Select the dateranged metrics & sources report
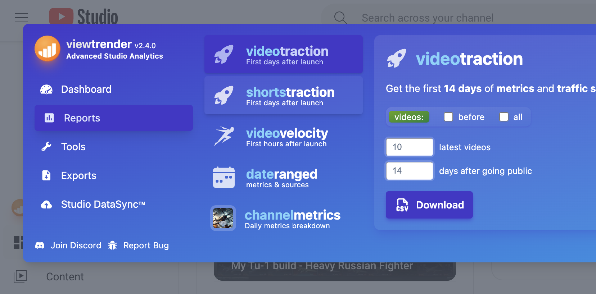The width and height of the screenshot is (596, 294). click(x=284, y=177)
